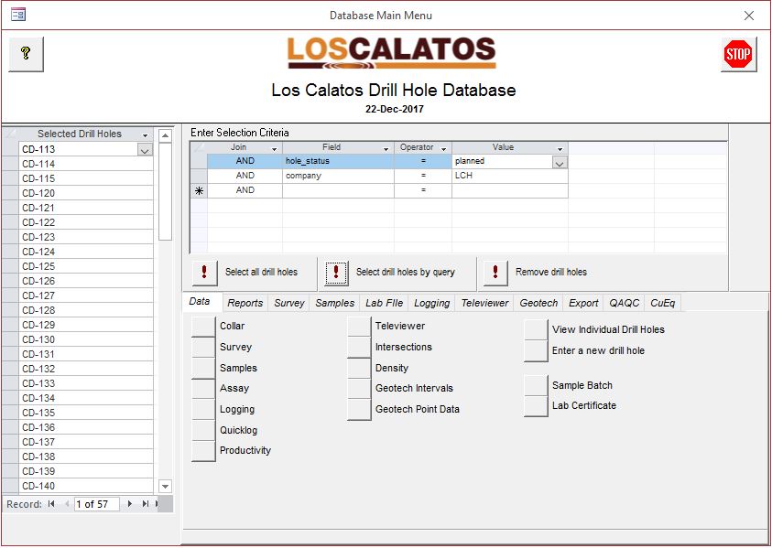Open the Survey tab
This screenshot has width=772, height=548.
pyautogui.click(x=289, y=303)
